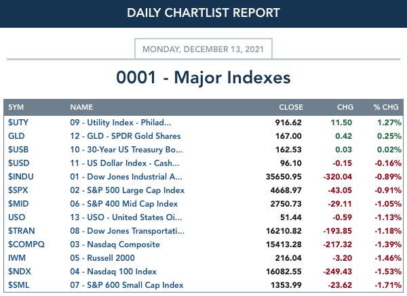The width and height of the screenshot is (407, 296).
Task: Click the 0001 - Major Indexes heading
Action: point(203,77)
